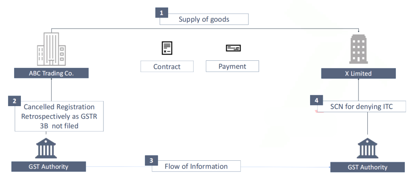Click the ABC Trading Co. label bar
The height and width of the screenshot is (176, 412).
pos(51,73)
